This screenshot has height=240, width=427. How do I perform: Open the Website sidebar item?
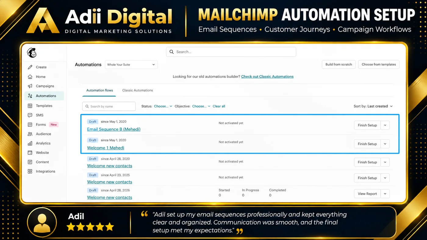(42, 153)
